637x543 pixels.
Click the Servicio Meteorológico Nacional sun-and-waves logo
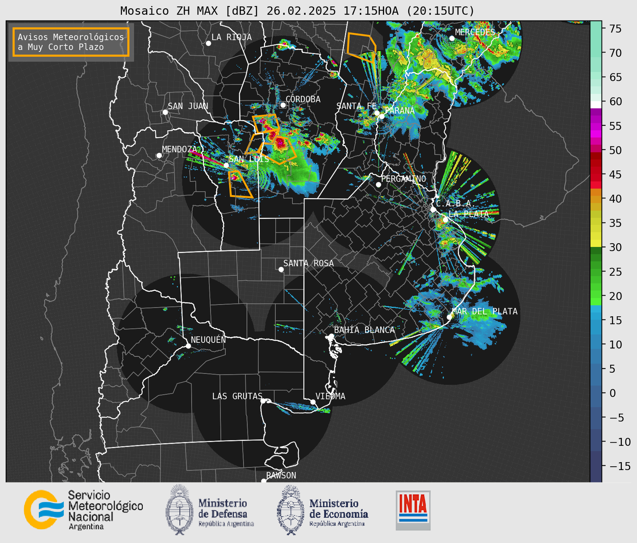point(44,509)
